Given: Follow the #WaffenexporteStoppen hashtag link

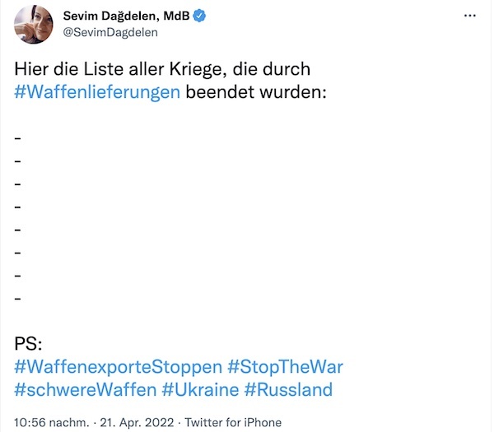Looking at the screenshot, I should tap(119, 365).
